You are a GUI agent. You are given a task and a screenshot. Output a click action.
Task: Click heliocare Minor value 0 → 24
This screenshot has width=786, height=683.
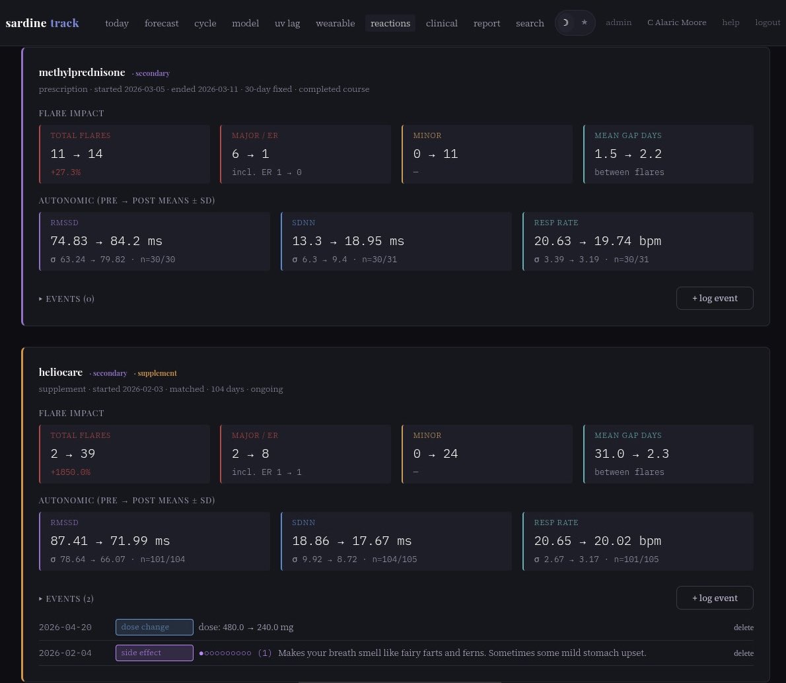point(436,454)
